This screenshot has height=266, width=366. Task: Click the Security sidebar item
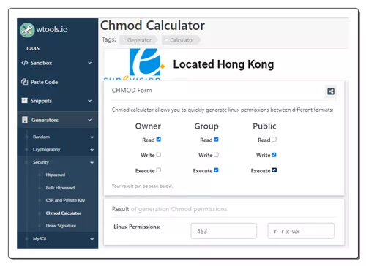coord(41,162)
